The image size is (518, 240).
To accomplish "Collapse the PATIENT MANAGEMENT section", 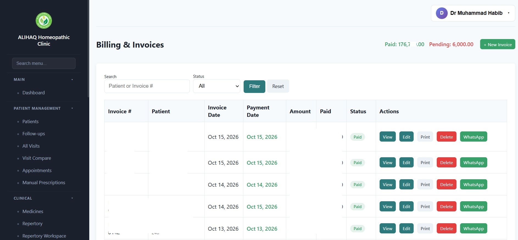I will coord(72,108).
